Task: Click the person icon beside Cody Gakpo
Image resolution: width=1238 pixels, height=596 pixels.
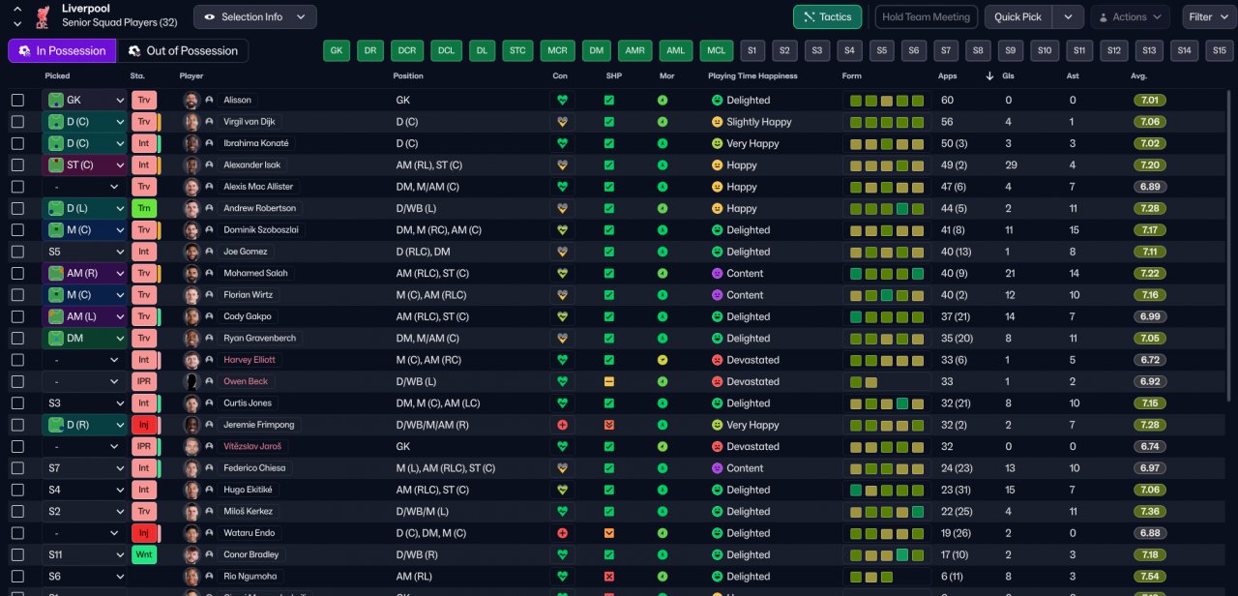Action: (209, 316)
